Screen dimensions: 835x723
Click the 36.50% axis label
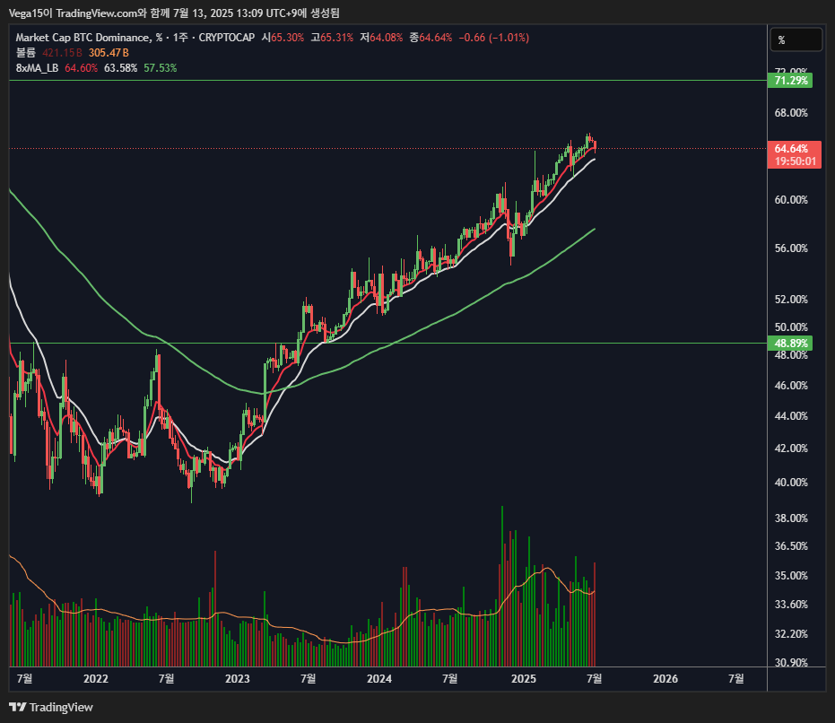click(x=791, y=546)
